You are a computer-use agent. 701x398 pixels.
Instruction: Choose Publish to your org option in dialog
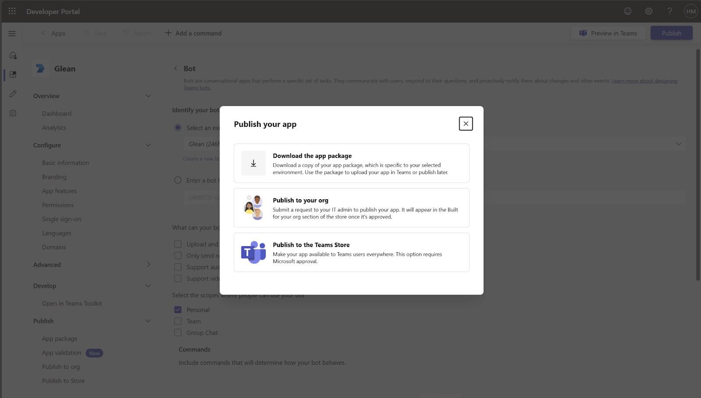pyautogui.click(x=351, y=208)
